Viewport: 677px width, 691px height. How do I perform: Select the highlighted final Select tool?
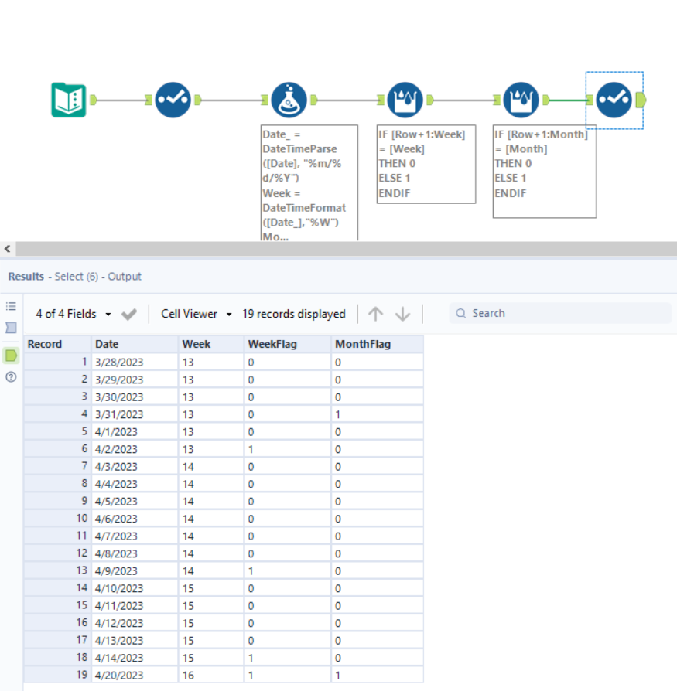[x=613, y=100]
